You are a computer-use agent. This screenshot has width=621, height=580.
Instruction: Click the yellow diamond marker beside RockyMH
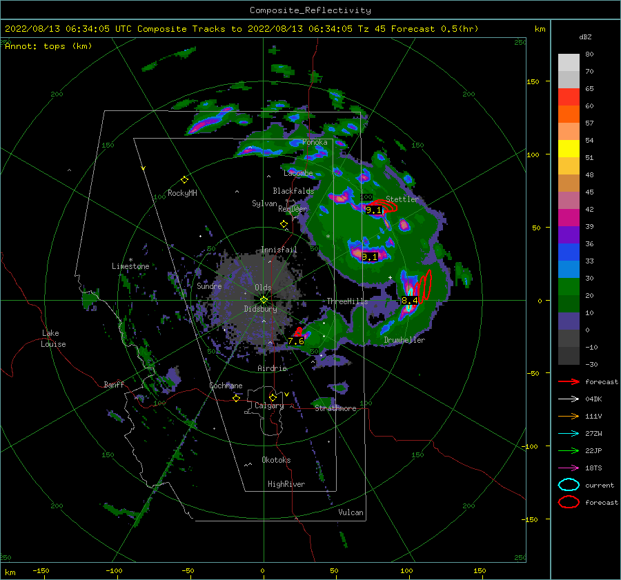click(x=184, y=180)
